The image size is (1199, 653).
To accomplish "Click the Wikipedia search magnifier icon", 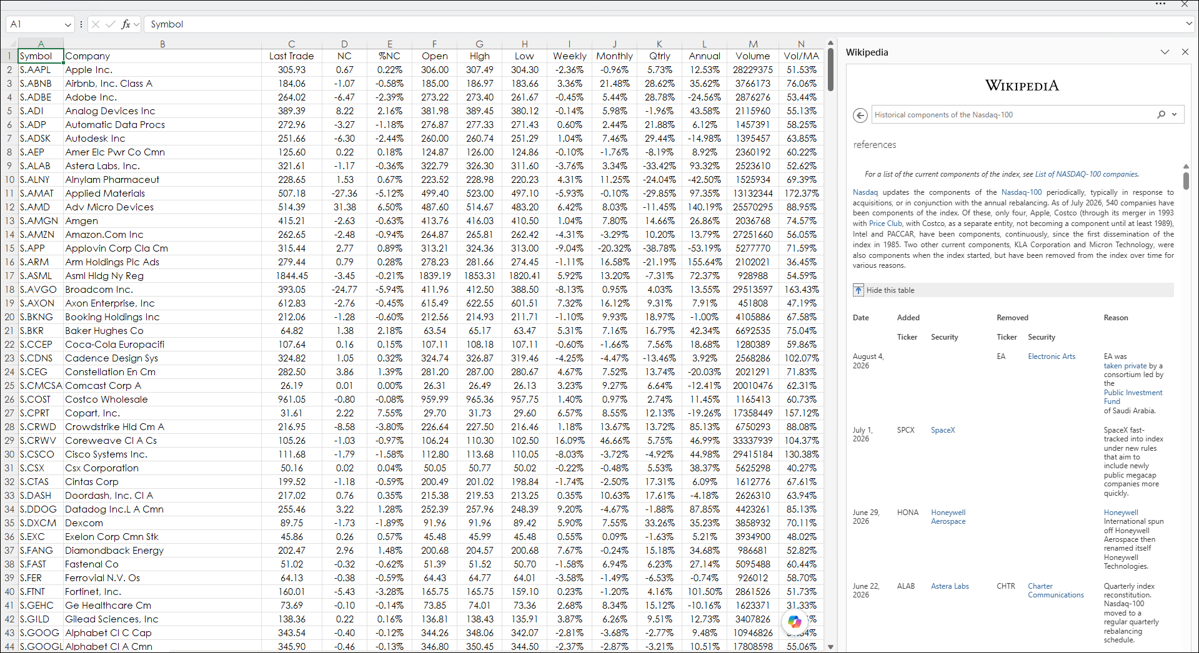I will pyautogui.click(x=1161, y=114).
